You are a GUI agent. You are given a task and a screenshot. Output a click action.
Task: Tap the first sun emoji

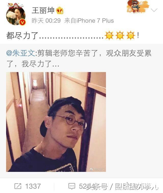[x=109, y=36]
